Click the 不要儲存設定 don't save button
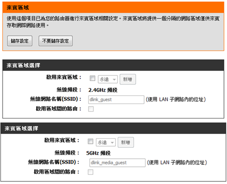 click(56, 41)
